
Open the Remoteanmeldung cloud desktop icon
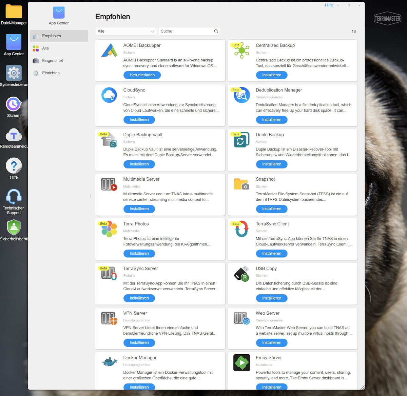coord(14,135)
